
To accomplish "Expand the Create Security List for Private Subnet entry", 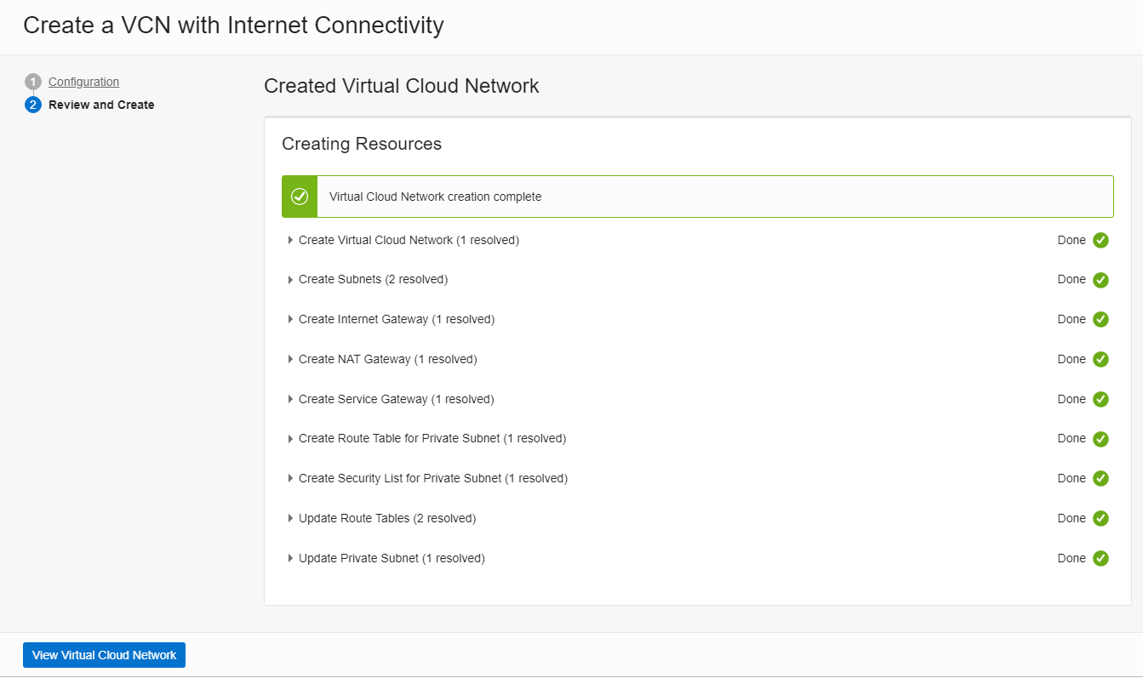I will [290, 477].
